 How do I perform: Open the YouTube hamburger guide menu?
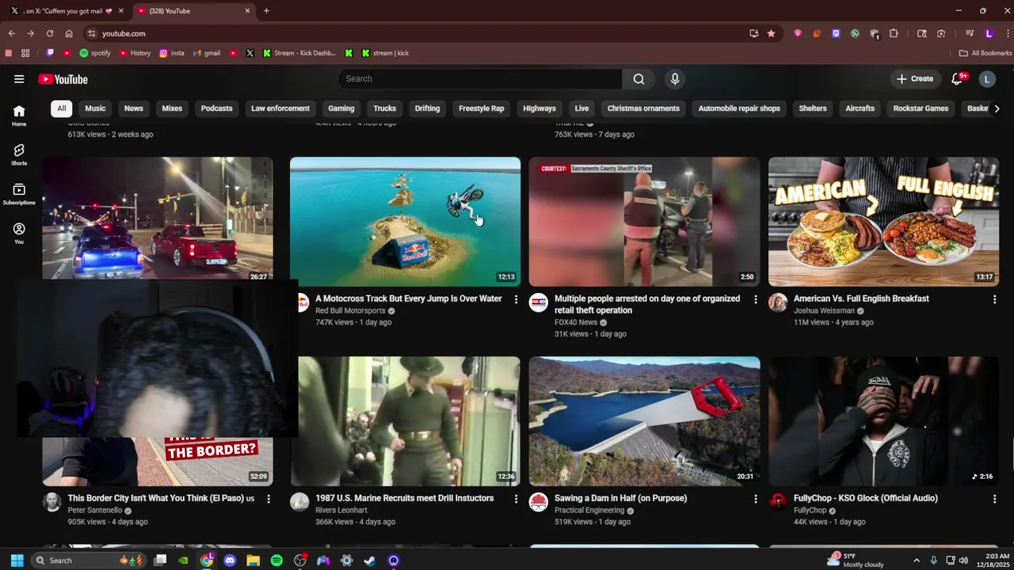19,79
